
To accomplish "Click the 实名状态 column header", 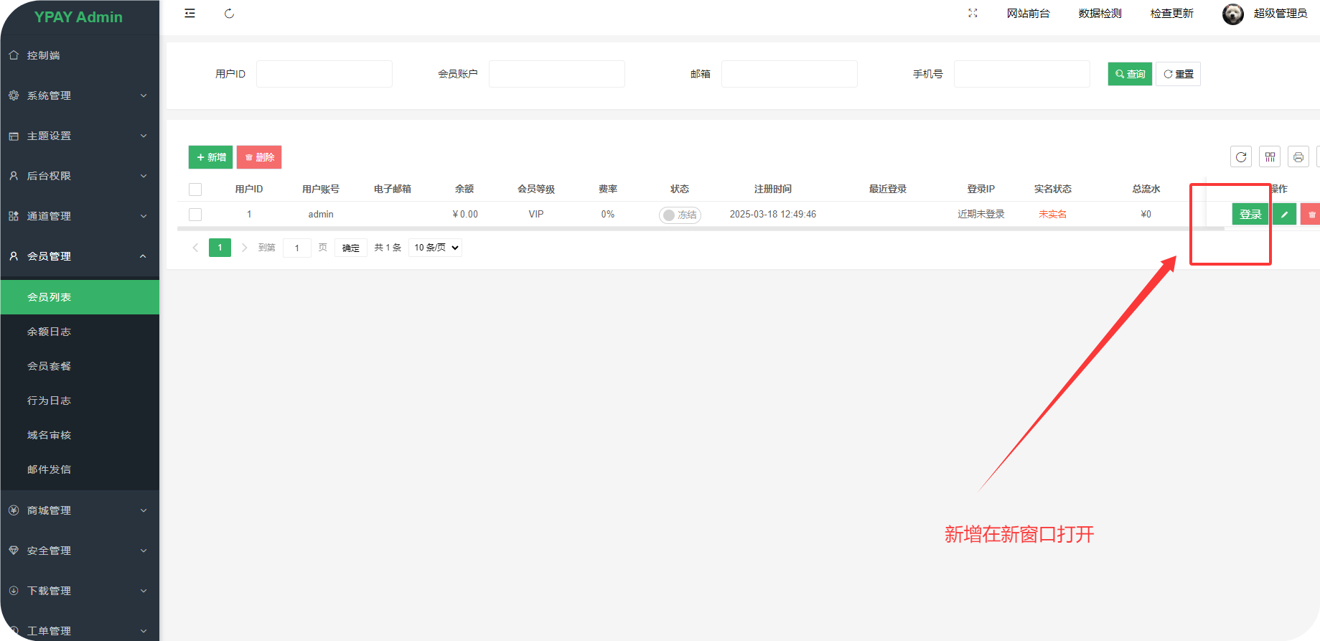I will tap(1052, 189).
